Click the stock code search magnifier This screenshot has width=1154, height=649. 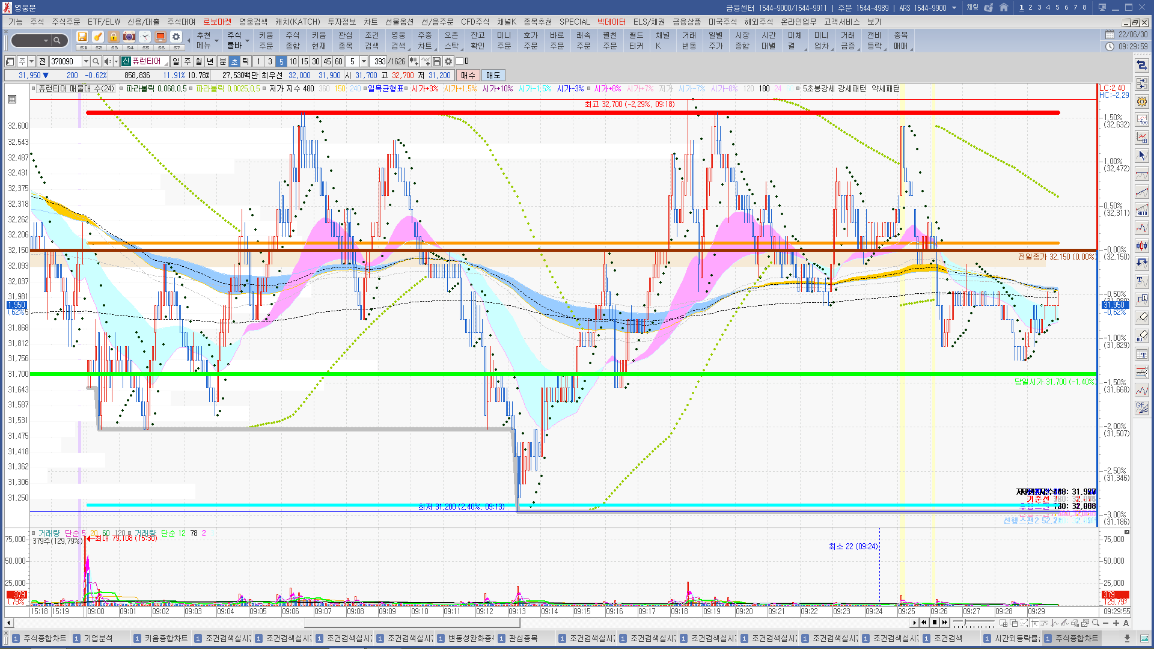pos(96,61)
